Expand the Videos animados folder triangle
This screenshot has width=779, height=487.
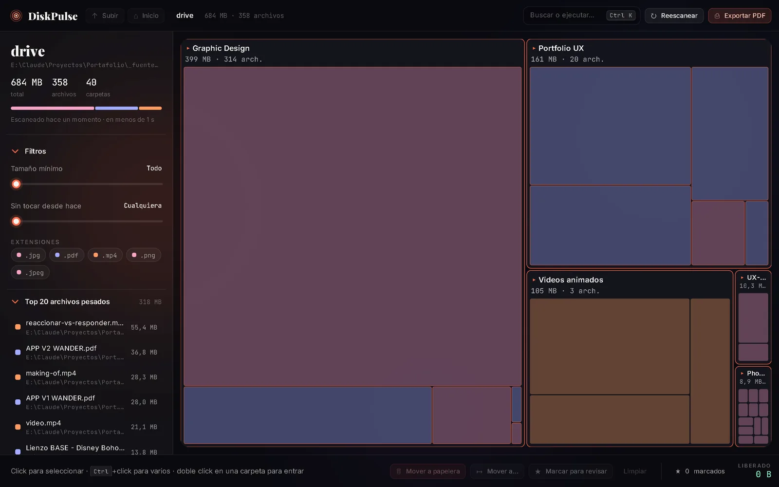click(534, 280)
